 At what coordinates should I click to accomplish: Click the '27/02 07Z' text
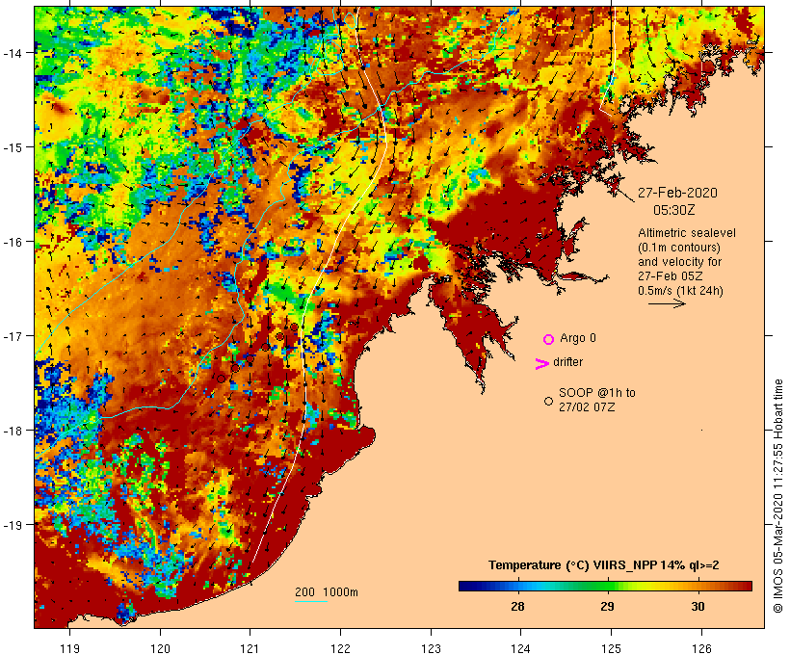coord(587,407)
